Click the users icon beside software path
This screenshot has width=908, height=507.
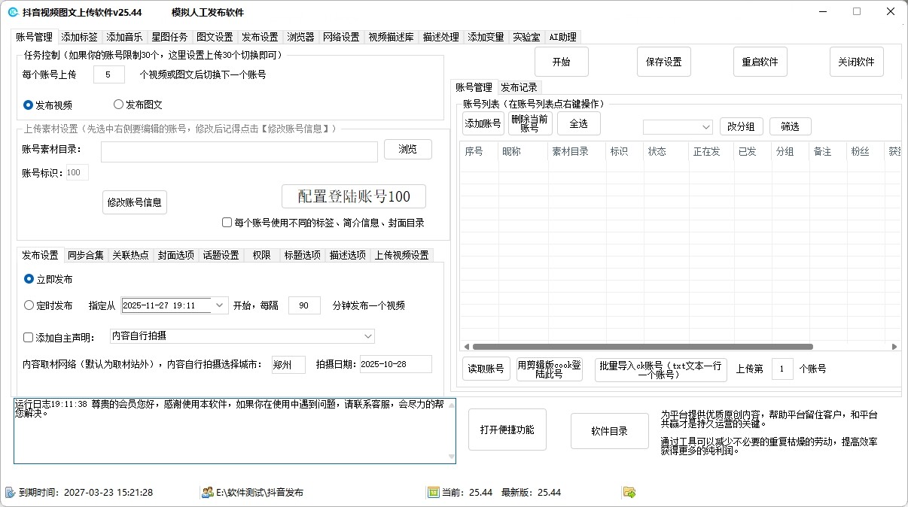tap(207, 492)
